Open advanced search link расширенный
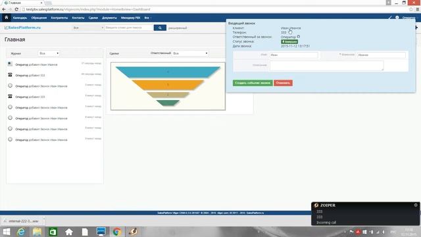This screenshot has width=421, height=237. pyautogui.click(x=178, y=28)
